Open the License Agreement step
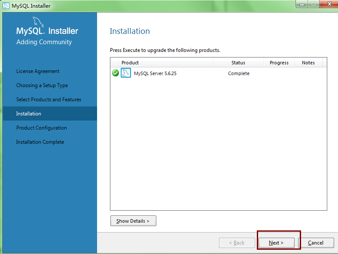Image resolution: width=338 pixels, height=254 pixels. pyautogui.click(x=38, y=71)
